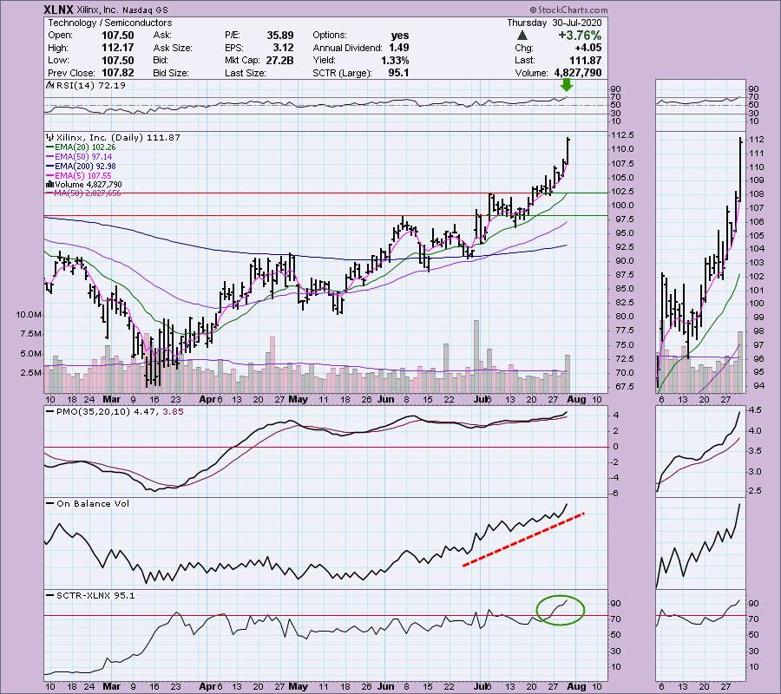Click the date Thursday 30-Jul-2020
The width and height of the screenshot is (781, 694).
point(555,23)
